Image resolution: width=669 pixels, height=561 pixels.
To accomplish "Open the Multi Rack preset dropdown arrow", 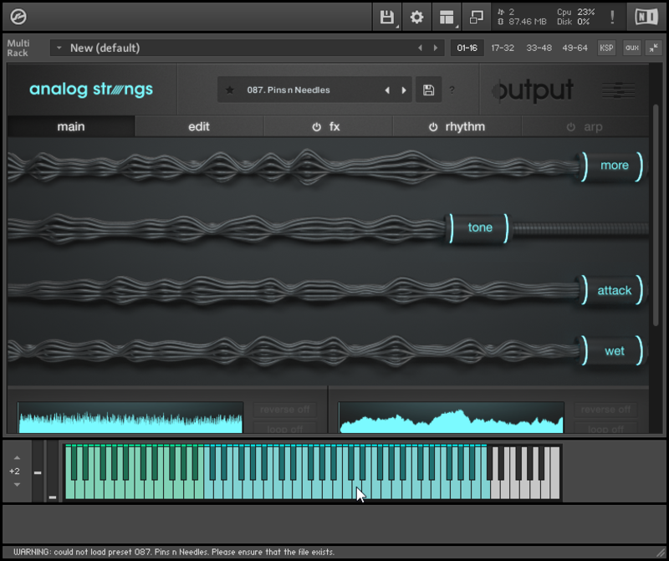I will tap(59, 48).
